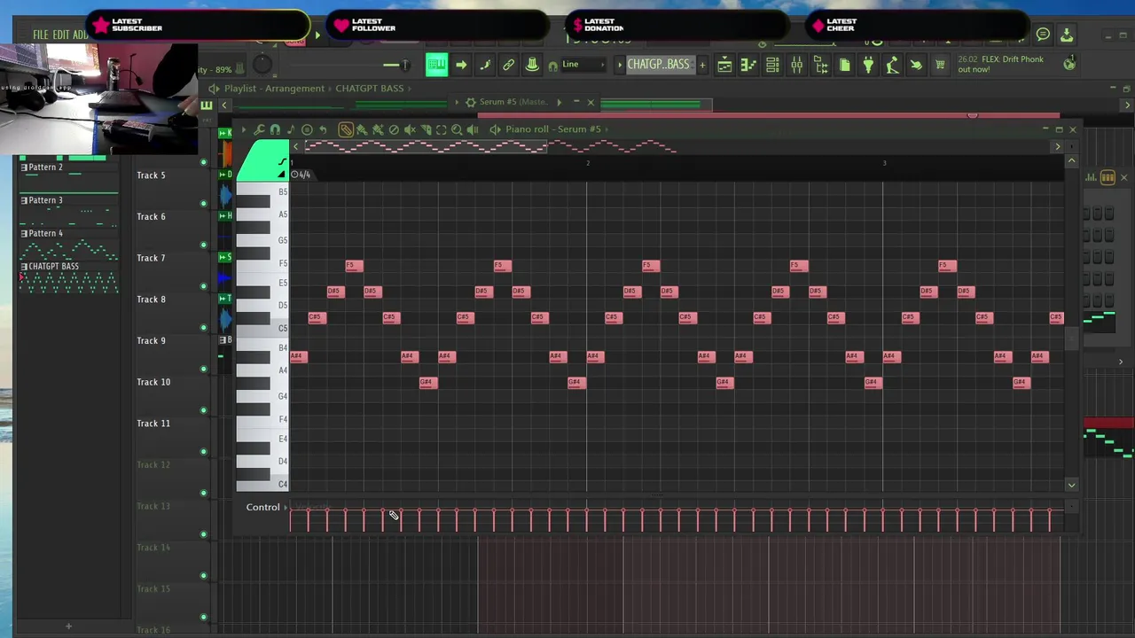Click the playback scrub speaker tool
This screenshot has height=638, width=1135.
473,129
